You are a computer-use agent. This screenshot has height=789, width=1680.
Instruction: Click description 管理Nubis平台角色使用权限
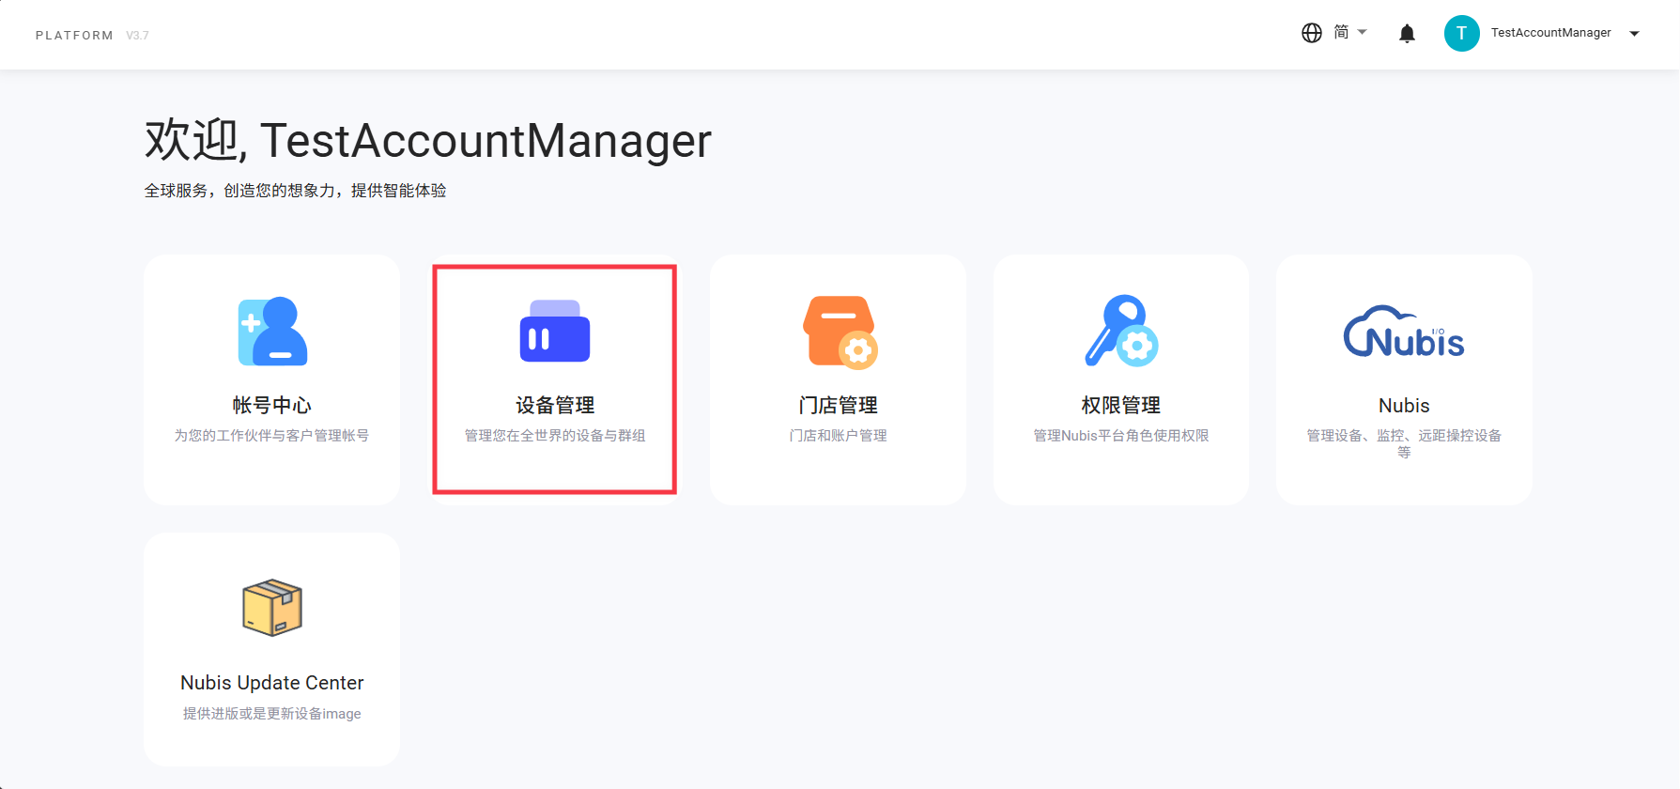(x=1121, y=436)
